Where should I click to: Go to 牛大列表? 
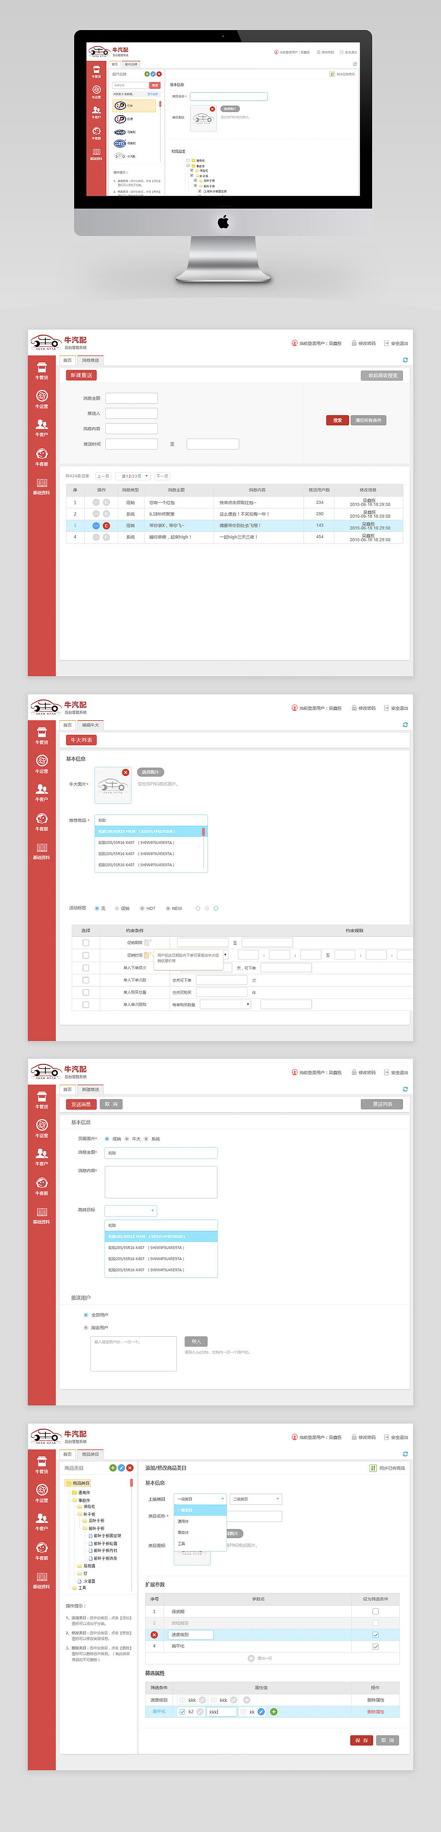tap(81, 740)
